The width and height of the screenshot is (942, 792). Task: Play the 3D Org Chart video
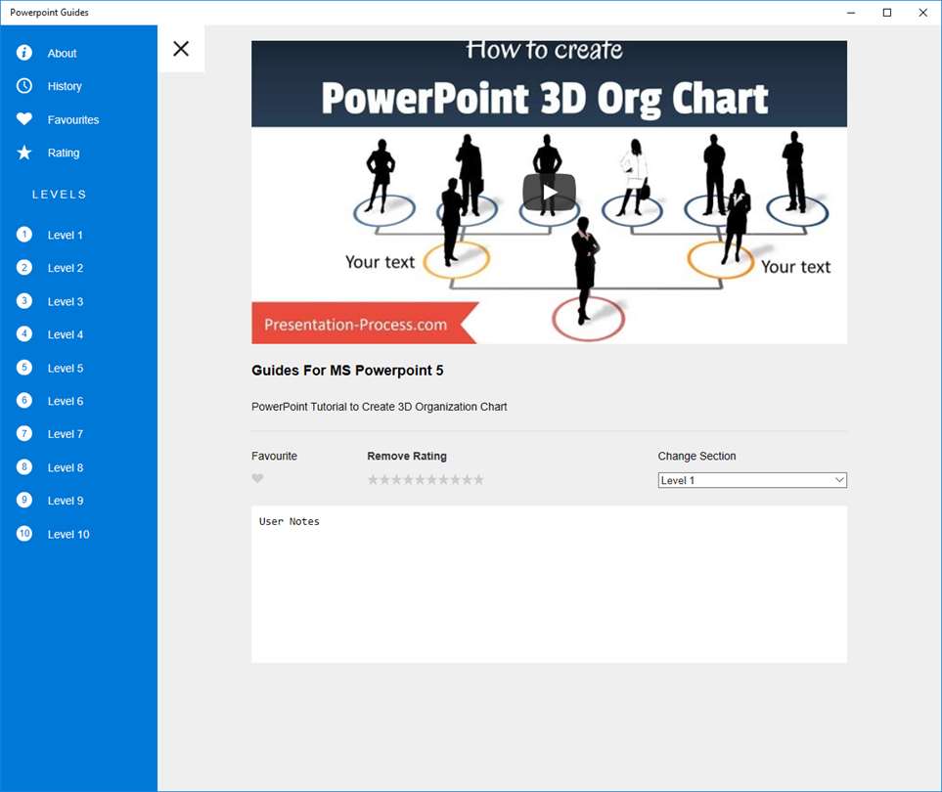coord(549,193)
